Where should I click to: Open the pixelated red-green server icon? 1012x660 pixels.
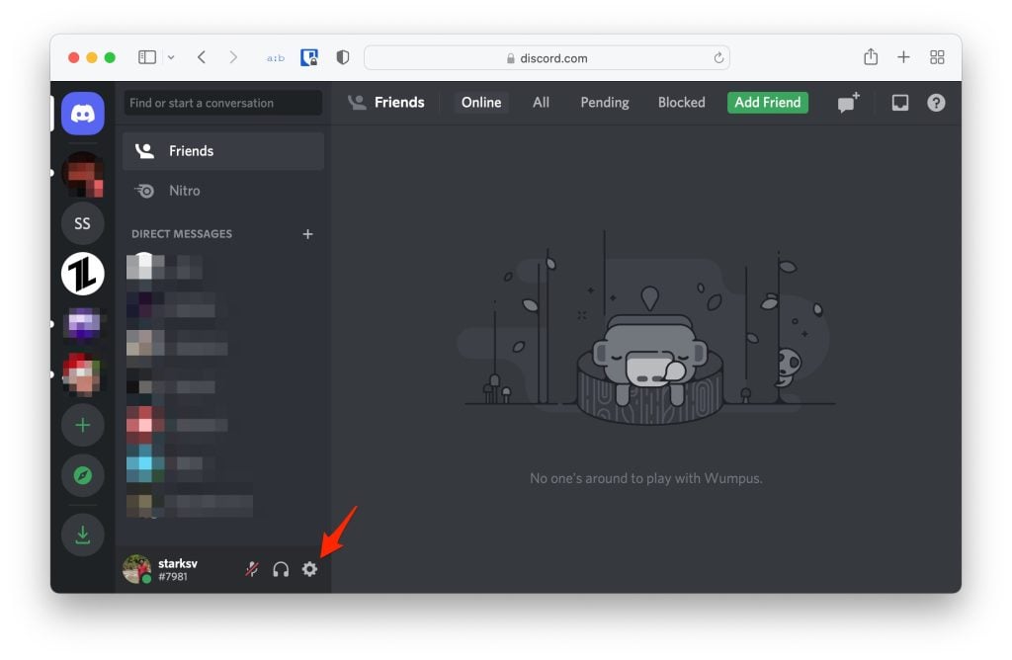[83, 374]
